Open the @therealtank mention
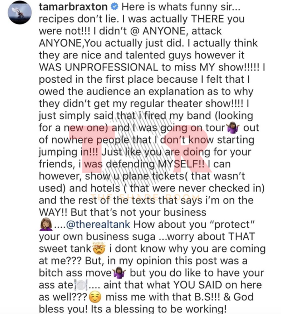The width and height of the screenshot is (281, 314). tap(98, 224)
